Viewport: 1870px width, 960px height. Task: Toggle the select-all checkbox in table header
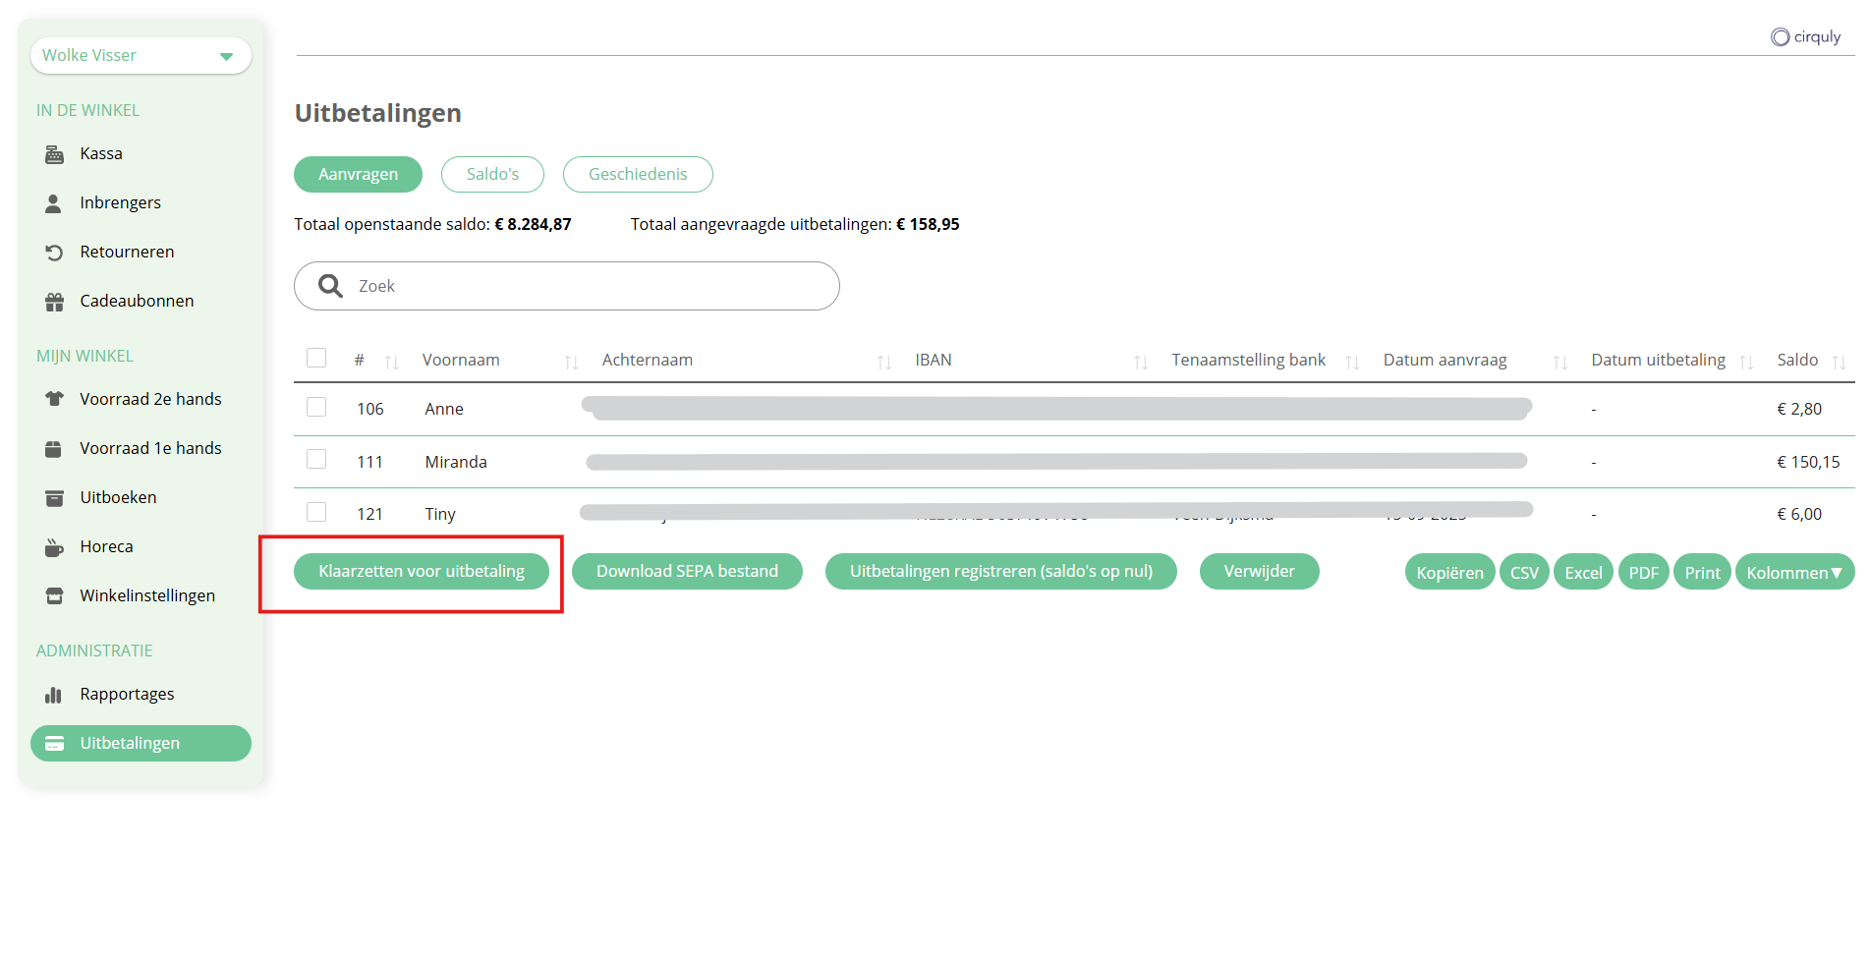click(x=316, y=358)
